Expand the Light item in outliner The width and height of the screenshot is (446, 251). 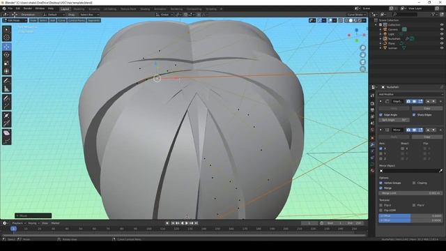pos(380,34)
